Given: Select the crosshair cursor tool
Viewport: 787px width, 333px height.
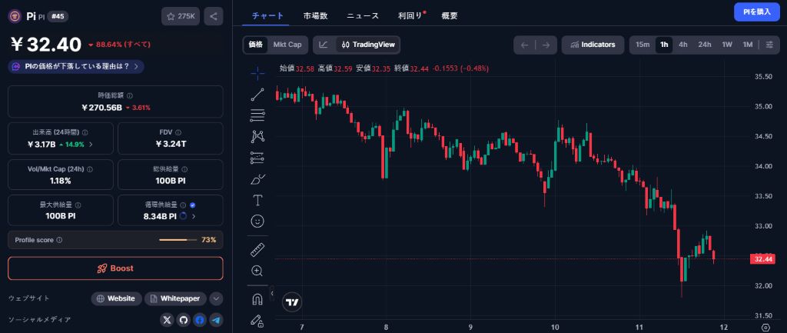Looking at the screenshot, I should pyautogui.click(x=257, y=73).
